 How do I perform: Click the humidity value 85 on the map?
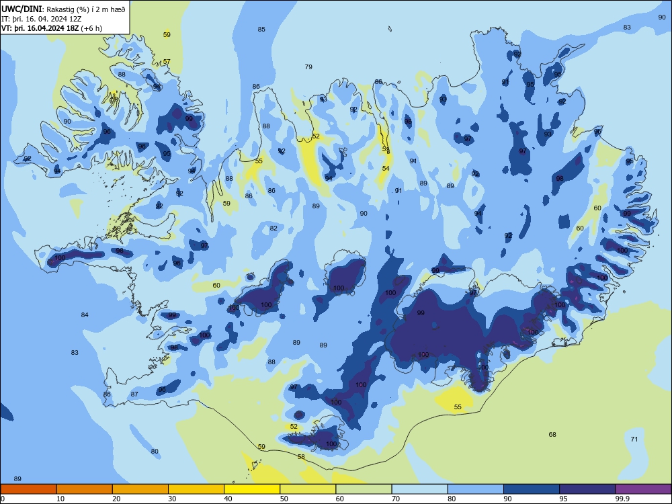tap(261, 29)
